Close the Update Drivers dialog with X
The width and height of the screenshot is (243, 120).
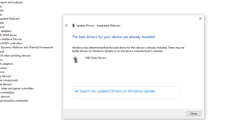[x=200, y=19]
